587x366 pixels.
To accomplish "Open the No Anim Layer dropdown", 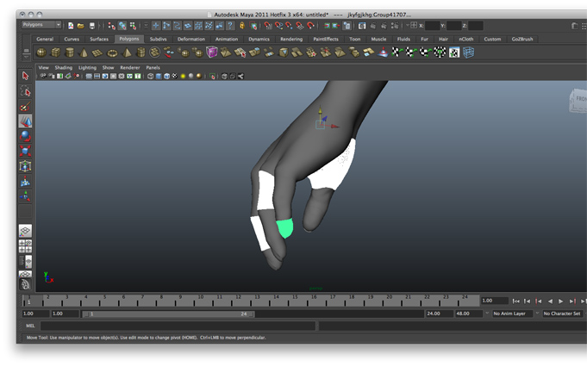I will pyautogui.click(x=512, y=313).
